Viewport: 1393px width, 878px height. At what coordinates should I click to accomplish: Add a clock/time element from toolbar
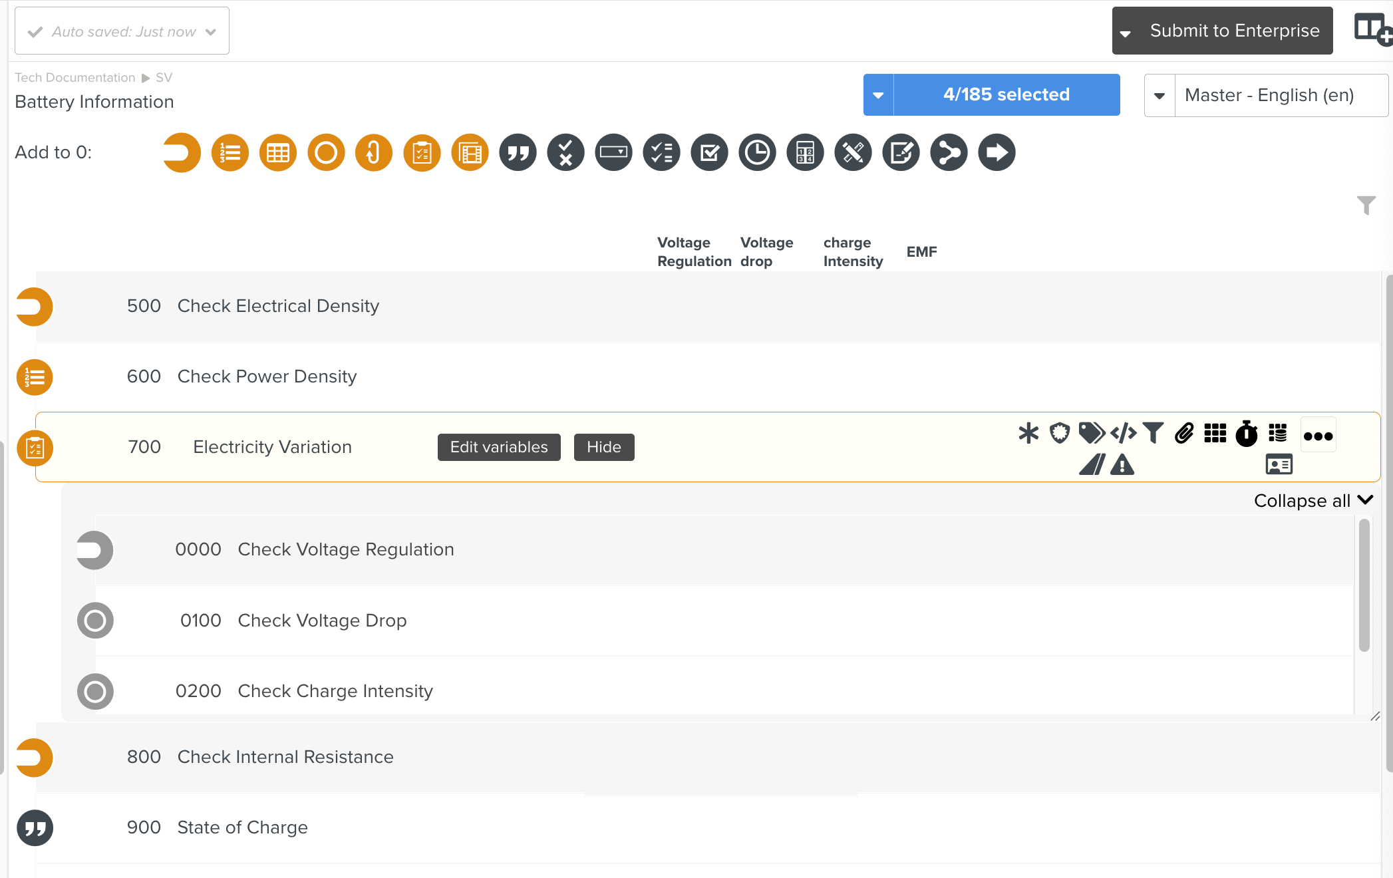click(757, 153)
